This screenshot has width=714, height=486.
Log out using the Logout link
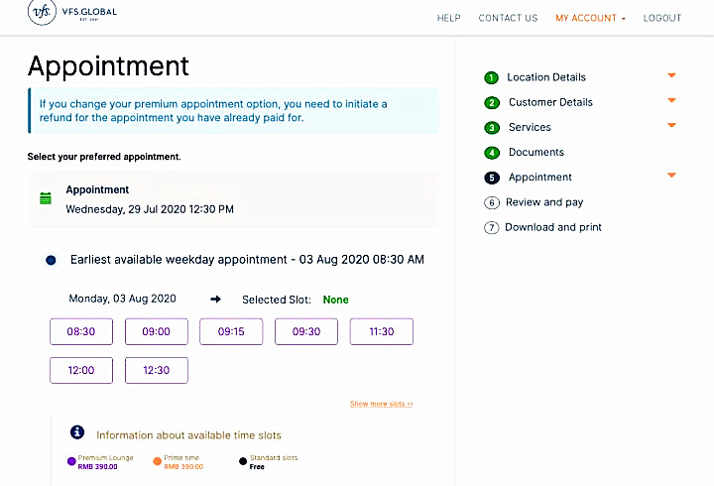point(662,18)
